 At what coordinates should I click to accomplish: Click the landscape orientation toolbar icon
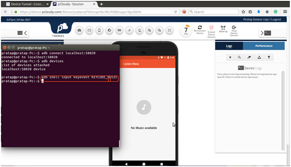pos(89,30)
